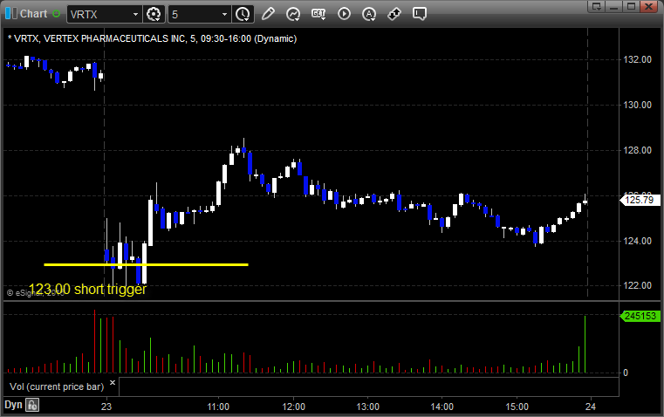
Task: Click the 12:00 time axis label
Action: tap(293, 407)
